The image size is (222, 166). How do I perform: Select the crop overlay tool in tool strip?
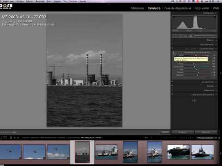pyautogui.click(x=175, y=36)
